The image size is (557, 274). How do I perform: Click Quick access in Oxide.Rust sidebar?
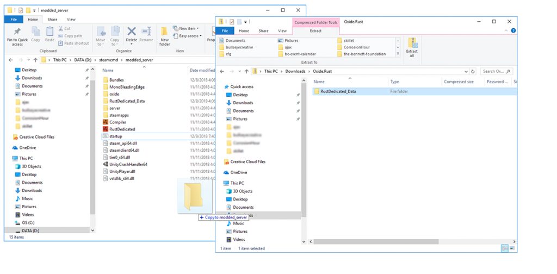(238, 86)
